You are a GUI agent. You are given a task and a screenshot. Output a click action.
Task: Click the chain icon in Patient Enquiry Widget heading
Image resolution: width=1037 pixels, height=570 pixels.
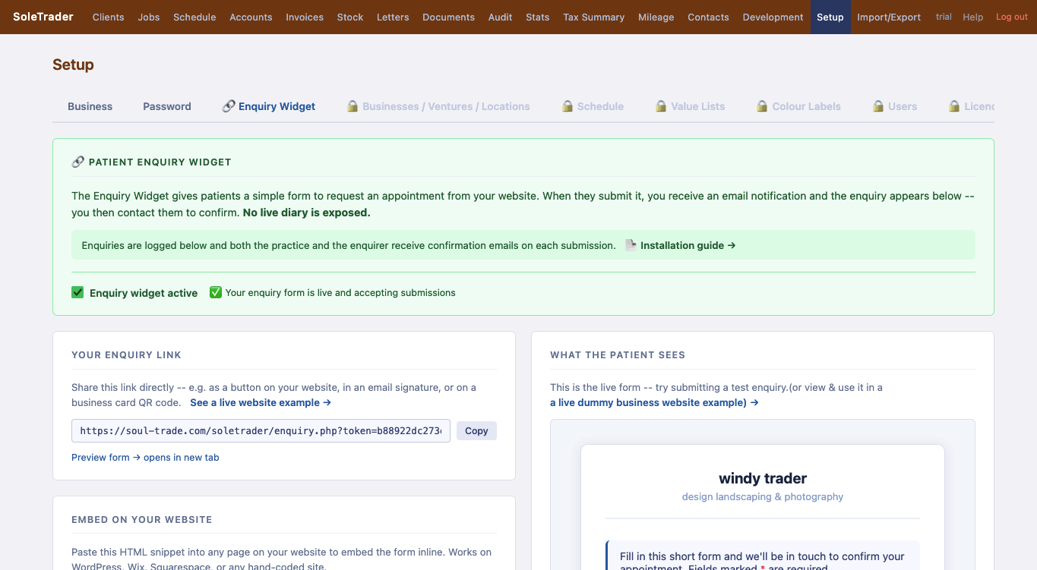pos(77,162)
